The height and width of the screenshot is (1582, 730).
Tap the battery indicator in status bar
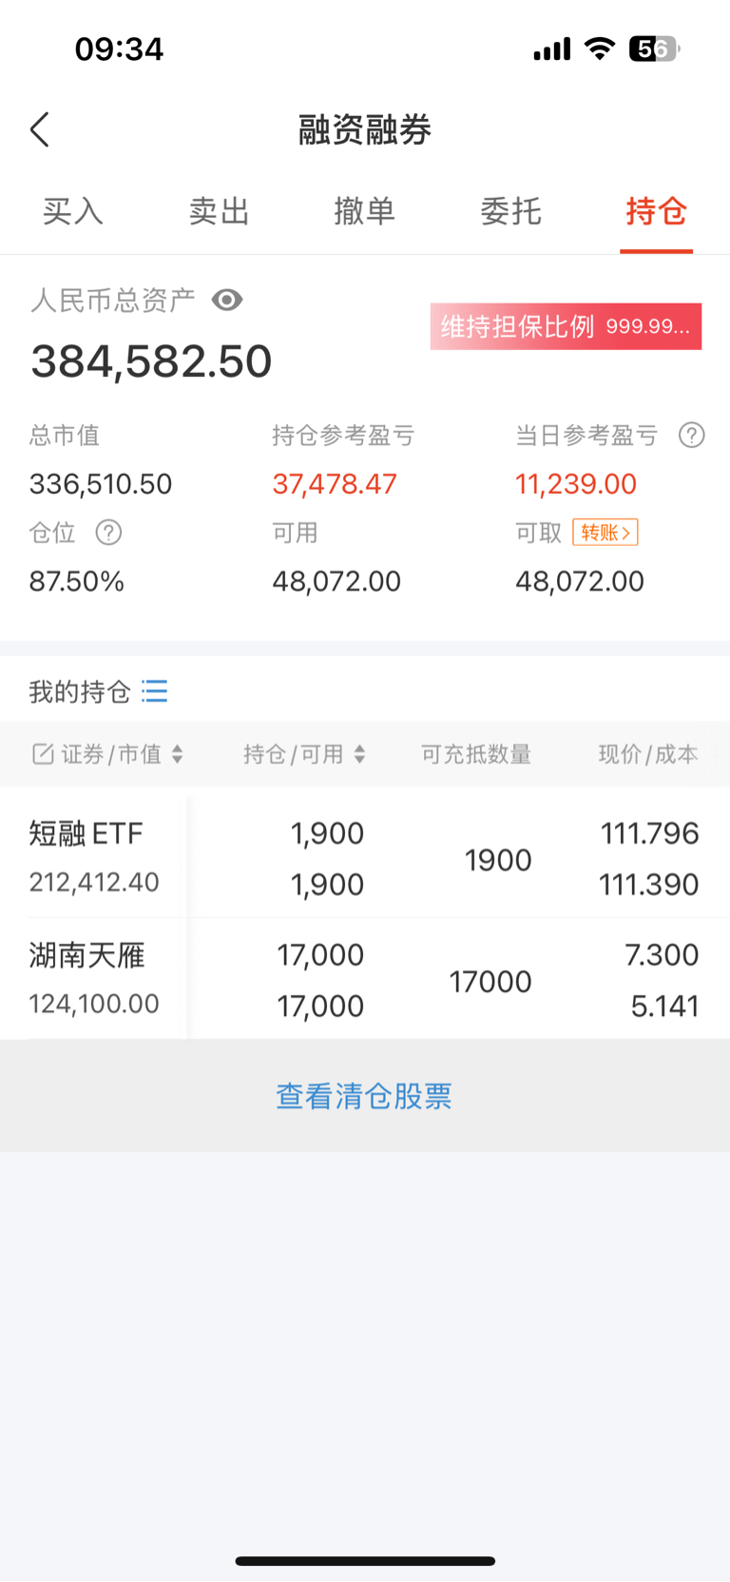(654, 49)
